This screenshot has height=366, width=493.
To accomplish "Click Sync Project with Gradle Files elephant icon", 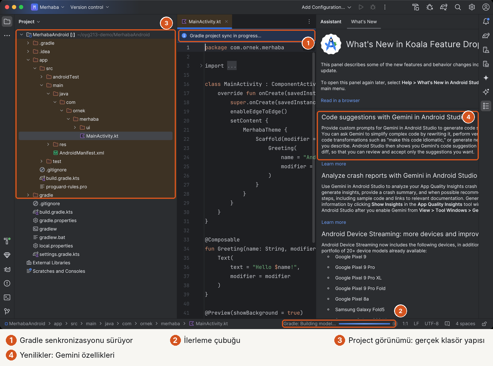I will click(444, 7).
